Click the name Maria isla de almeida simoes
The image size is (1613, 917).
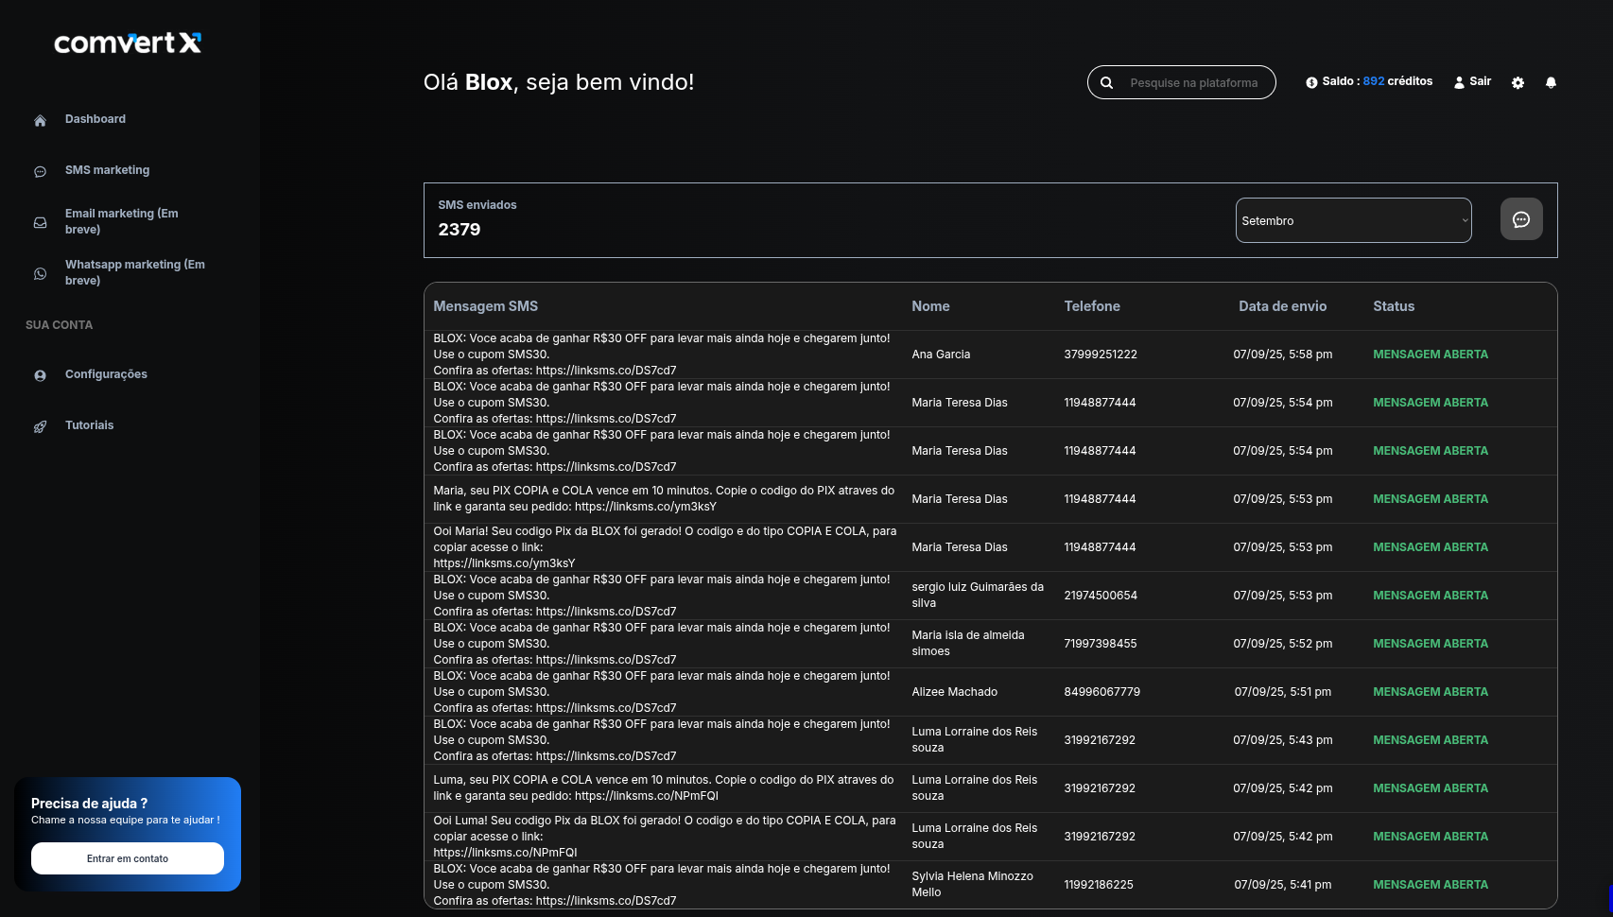968,643
